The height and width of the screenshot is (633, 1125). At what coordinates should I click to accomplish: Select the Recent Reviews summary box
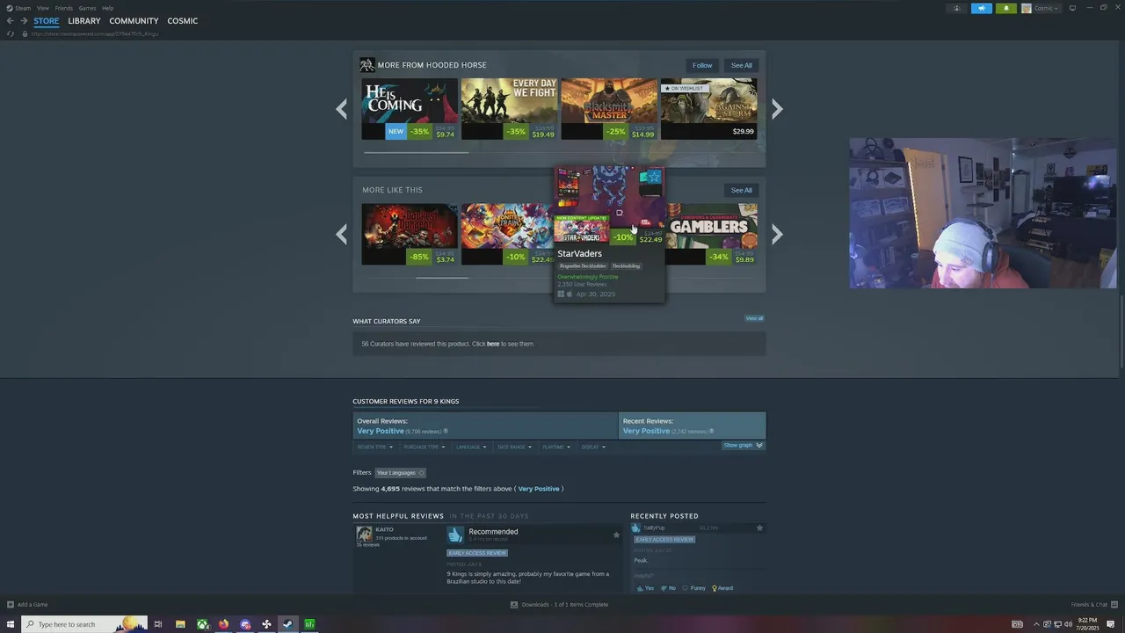693,426
